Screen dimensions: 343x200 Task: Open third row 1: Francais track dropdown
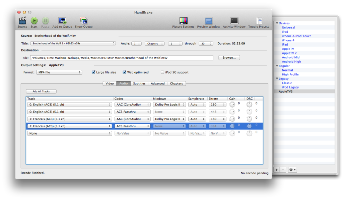(x=70, y=119)
